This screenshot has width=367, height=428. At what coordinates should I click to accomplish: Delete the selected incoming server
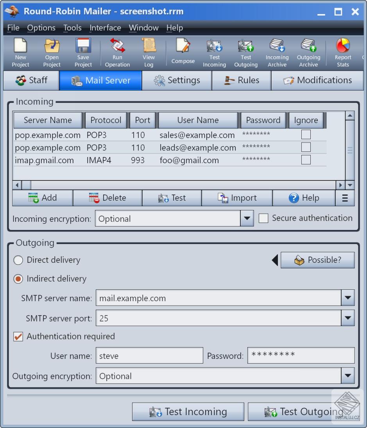(107, 198)
